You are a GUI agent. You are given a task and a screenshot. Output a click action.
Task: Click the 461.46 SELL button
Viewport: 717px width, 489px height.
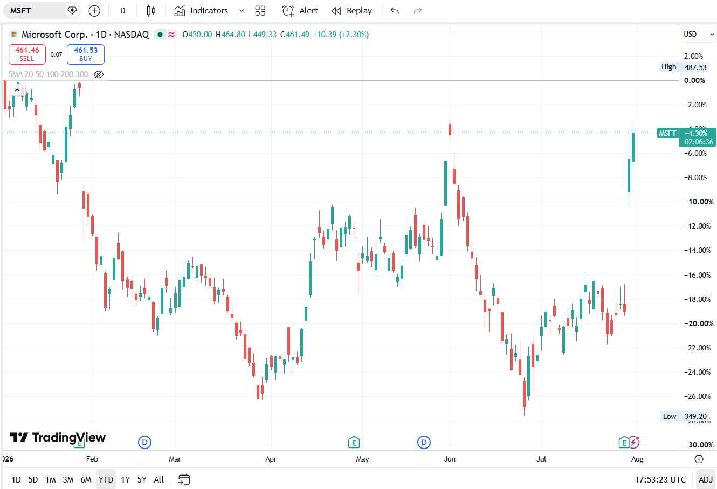(x=27, y=54)
